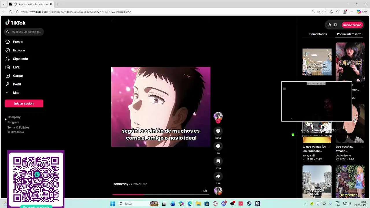Open doctortzone author link
Image resolution: width=370 pixels, height=208 pixels.
[x=343, y=155]
